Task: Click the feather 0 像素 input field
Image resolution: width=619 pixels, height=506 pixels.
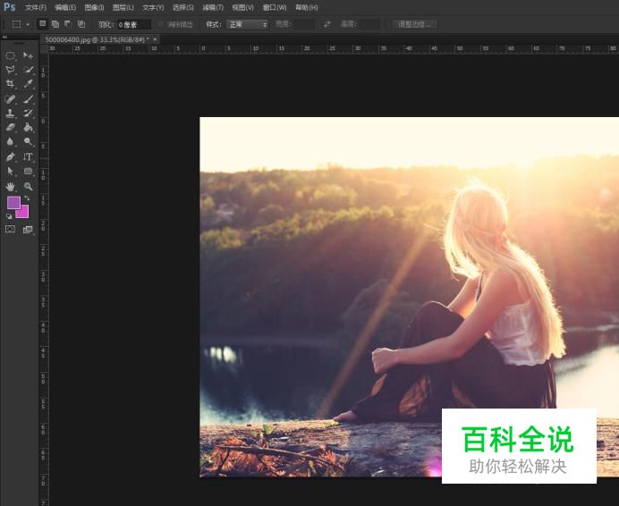Action: (134, 25)
